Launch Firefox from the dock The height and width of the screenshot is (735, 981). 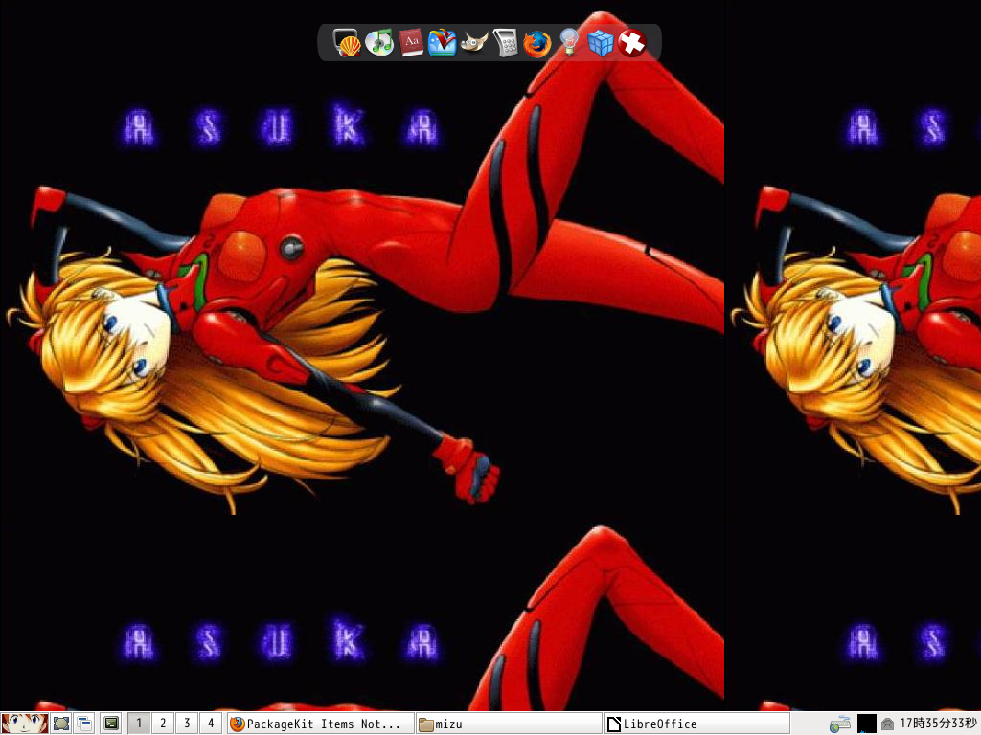pos(537,43)
